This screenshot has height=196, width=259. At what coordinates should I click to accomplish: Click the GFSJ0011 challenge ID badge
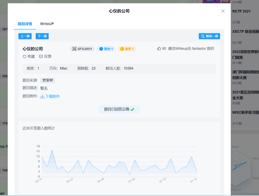tap(82, 49)
